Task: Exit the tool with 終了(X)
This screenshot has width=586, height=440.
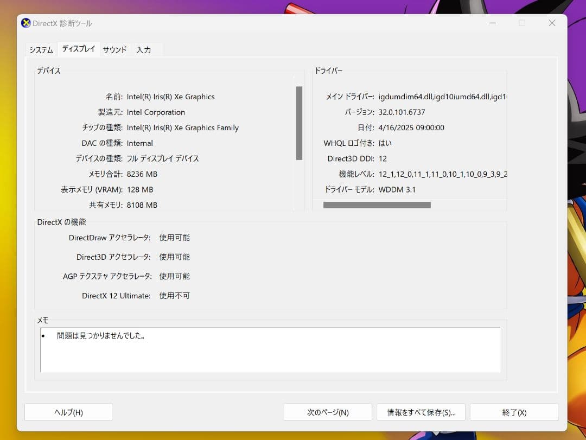Action: 514,412
